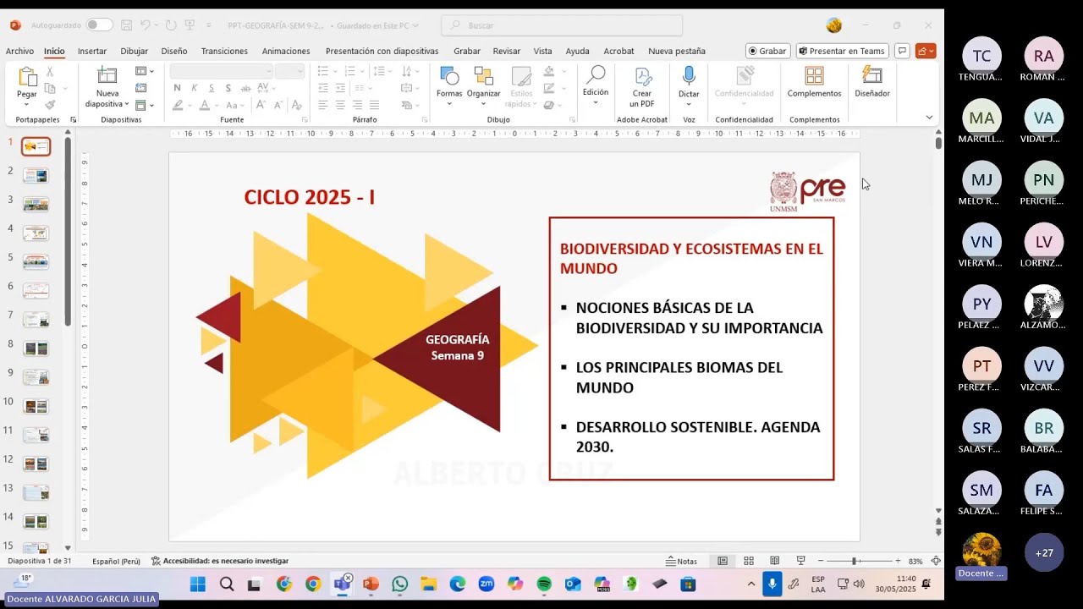Click Accesibilidad: es necesario investigar
This screenshot has width=1083, height=609.
220,561
